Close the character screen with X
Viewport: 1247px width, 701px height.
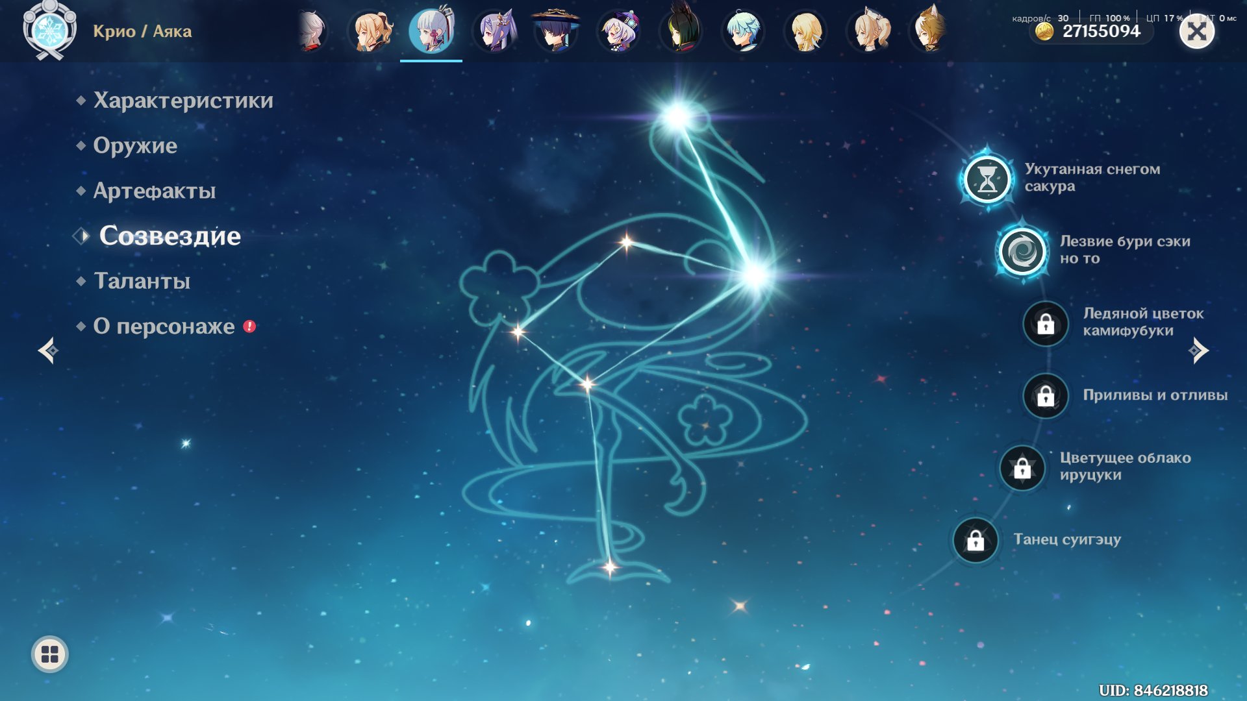coord(1197,31)
